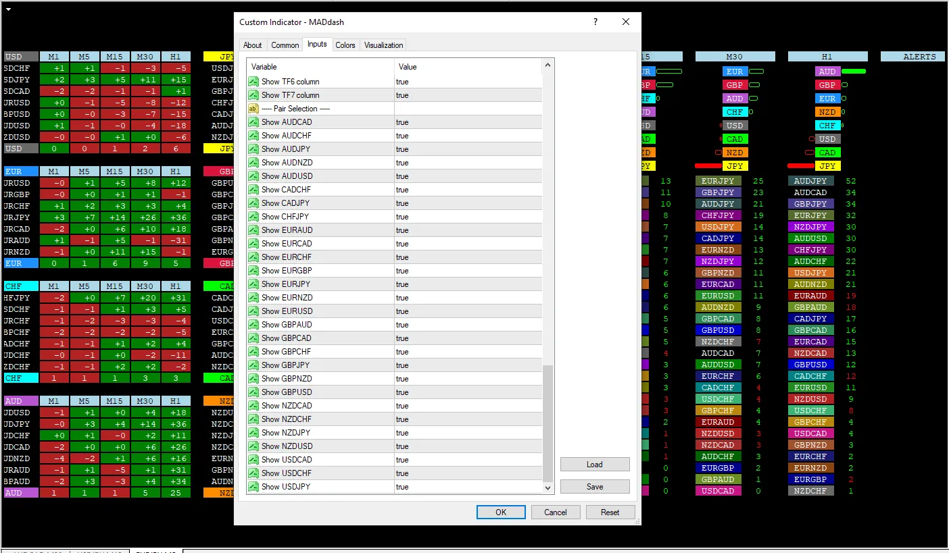
Task: Click scroll down arrow of inputs list
Action: point(548,488)
